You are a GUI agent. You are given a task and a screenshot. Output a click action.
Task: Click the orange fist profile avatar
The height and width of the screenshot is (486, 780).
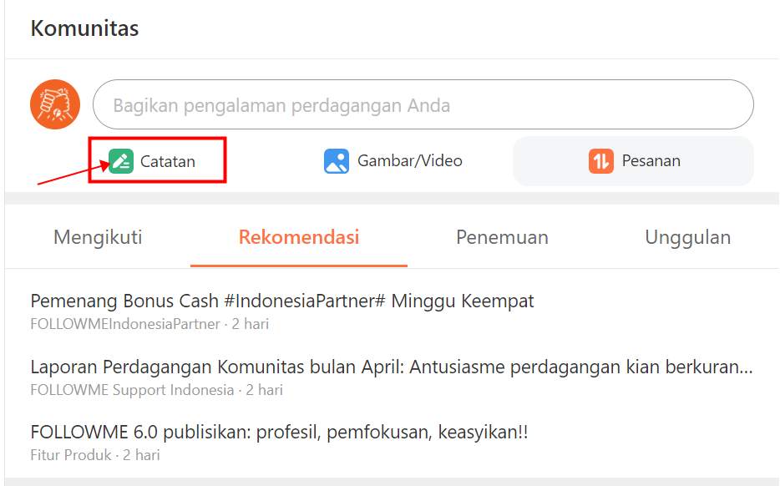[x=55, y=104]
